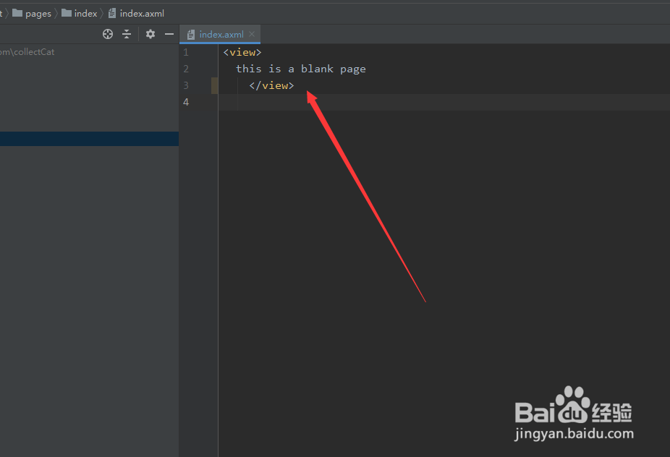Click line number 1 in the gutter
The width and height of the screenshot is (670, 457).
(186, 52)
